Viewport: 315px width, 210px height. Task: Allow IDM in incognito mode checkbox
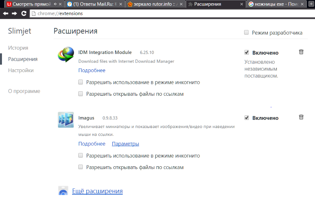[x=81, y=82]
